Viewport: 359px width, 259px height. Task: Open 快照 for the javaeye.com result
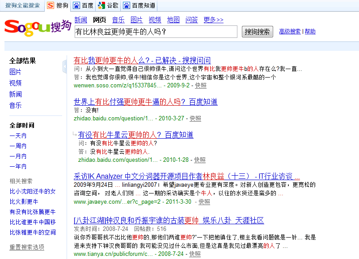click(204, 202)
